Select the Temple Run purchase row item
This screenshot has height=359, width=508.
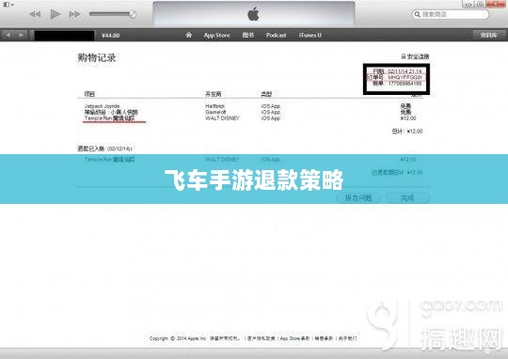tap(109, 118)
